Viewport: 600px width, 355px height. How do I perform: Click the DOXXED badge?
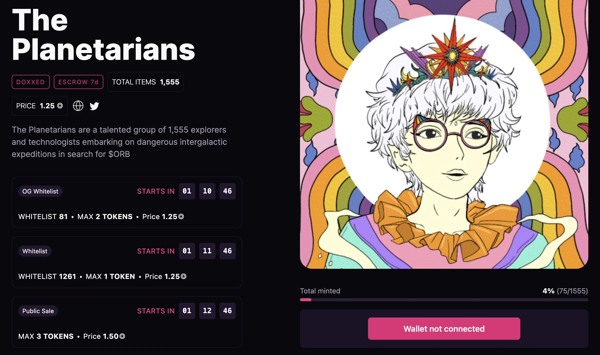[x=31, y=82]
